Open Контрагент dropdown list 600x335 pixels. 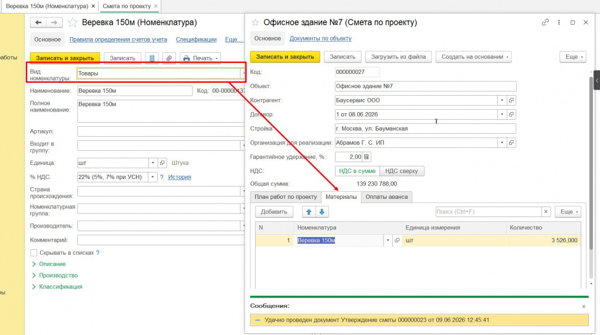(502, 100)
